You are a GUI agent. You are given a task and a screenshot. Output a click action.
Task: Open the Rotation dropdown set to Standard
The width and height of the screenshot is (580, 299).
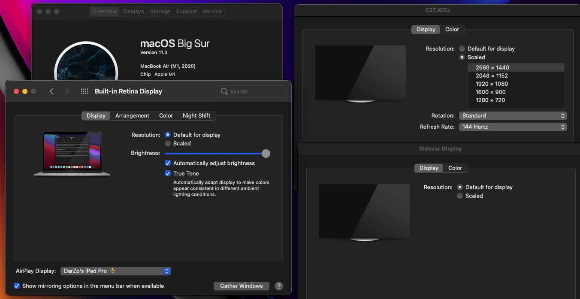pos(513,116)
